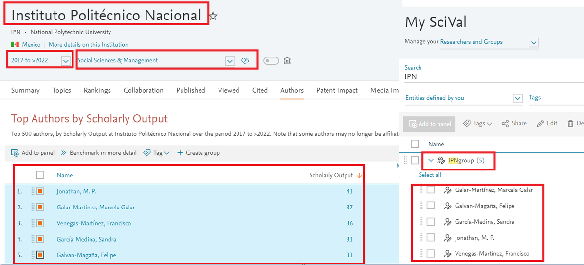Open the Topics tab
The image size is (584, 265).
62,90
